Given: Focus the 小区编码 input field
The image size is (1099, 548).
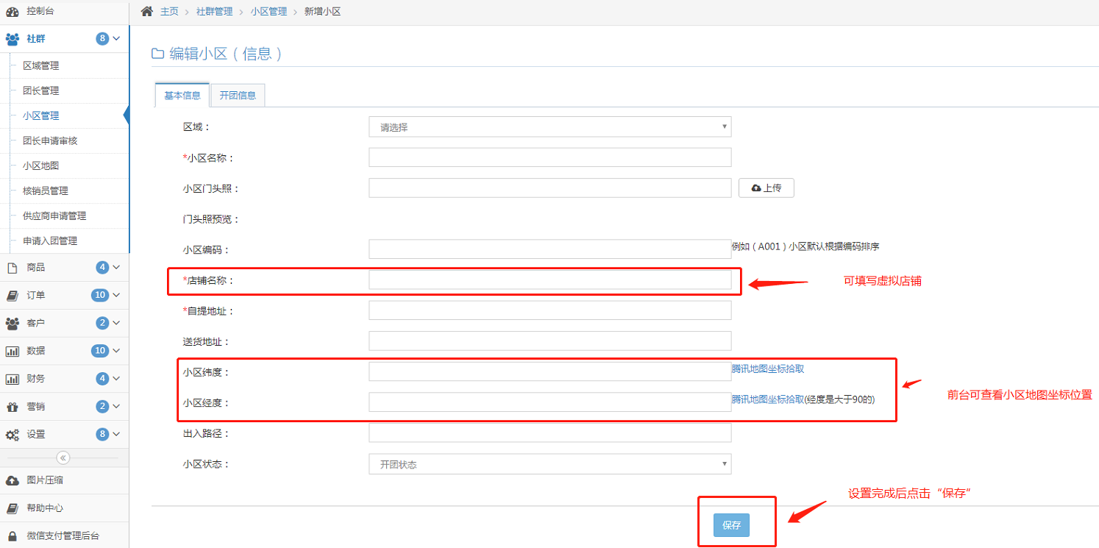Looking at the screenshot, I should point(550,249).
